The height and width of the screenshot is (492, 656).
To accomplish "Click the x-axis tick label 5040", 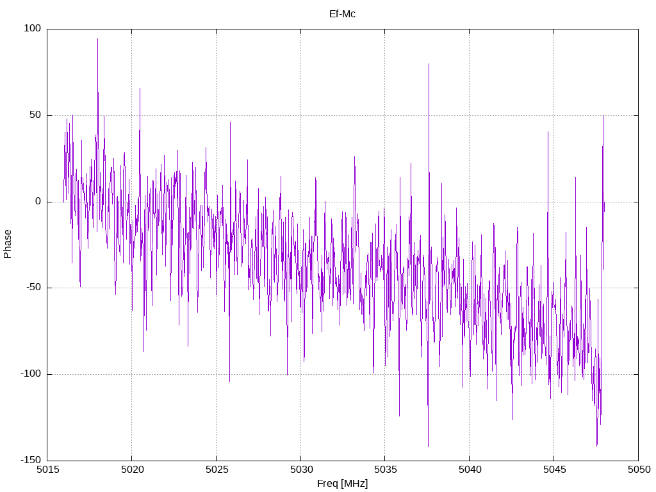I will [470, 470].
